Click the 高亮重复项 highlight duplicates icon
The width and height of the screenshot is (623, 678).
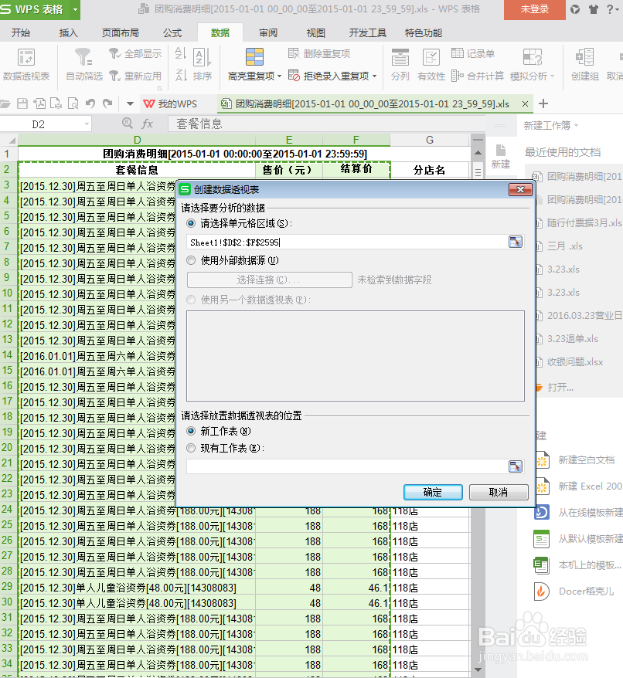[x=254, y=57]
